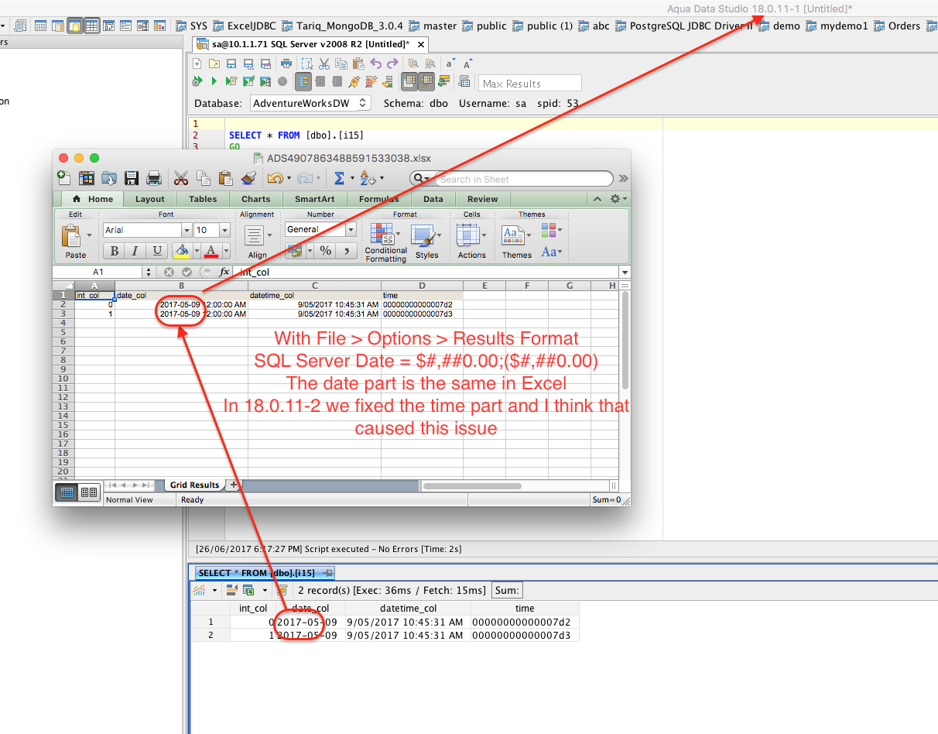Click the date_col header in results grid
The height and width of the screenshot is (734, 938).
[310, 609]
